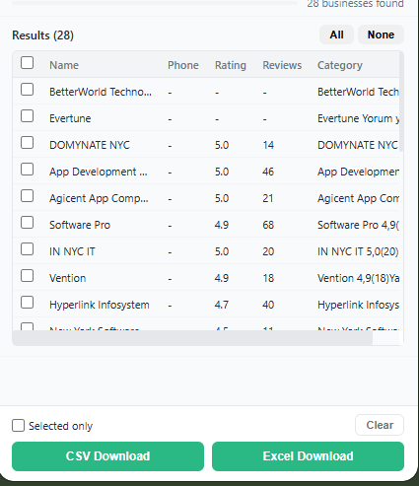Click the Name column header
The image size is (419, 486).
coord(64,65)
